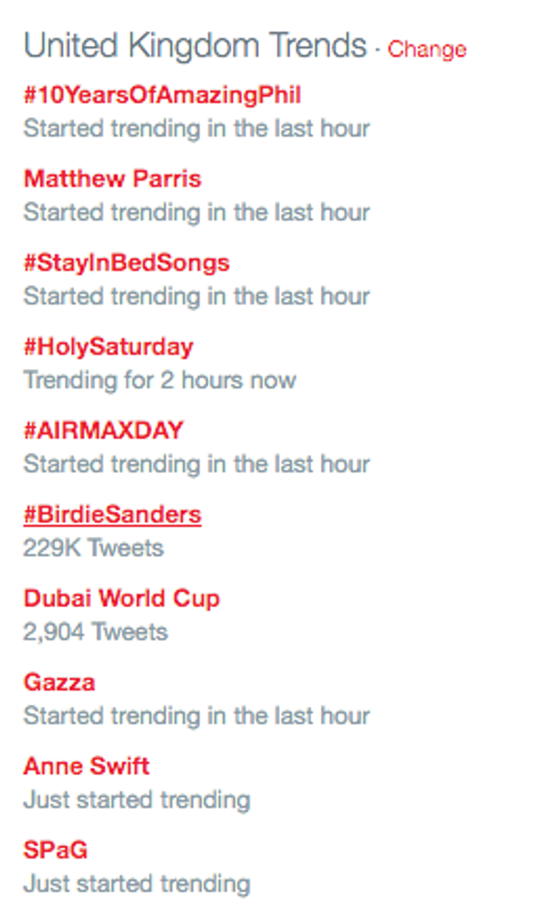Open the Anne Swift trend
The image size is (533, 919).
tap(86, 766)
